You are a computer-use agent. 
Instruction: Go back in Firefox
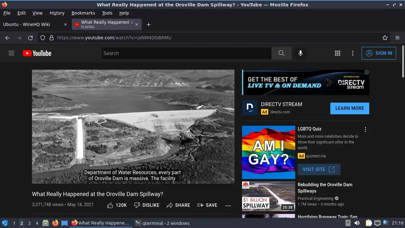click(8, 38)
